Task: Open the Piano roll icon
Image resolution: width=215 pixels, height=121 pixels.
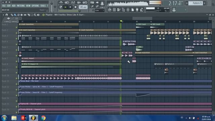Action: click(119, 10)
